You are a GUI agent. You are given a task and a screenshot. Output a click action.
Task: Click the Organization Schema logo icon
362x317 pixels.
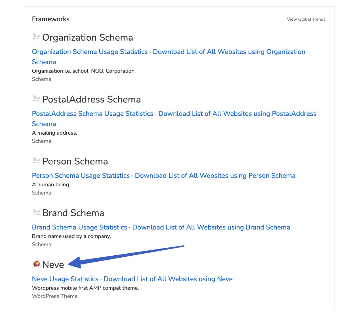coord(37,36)
